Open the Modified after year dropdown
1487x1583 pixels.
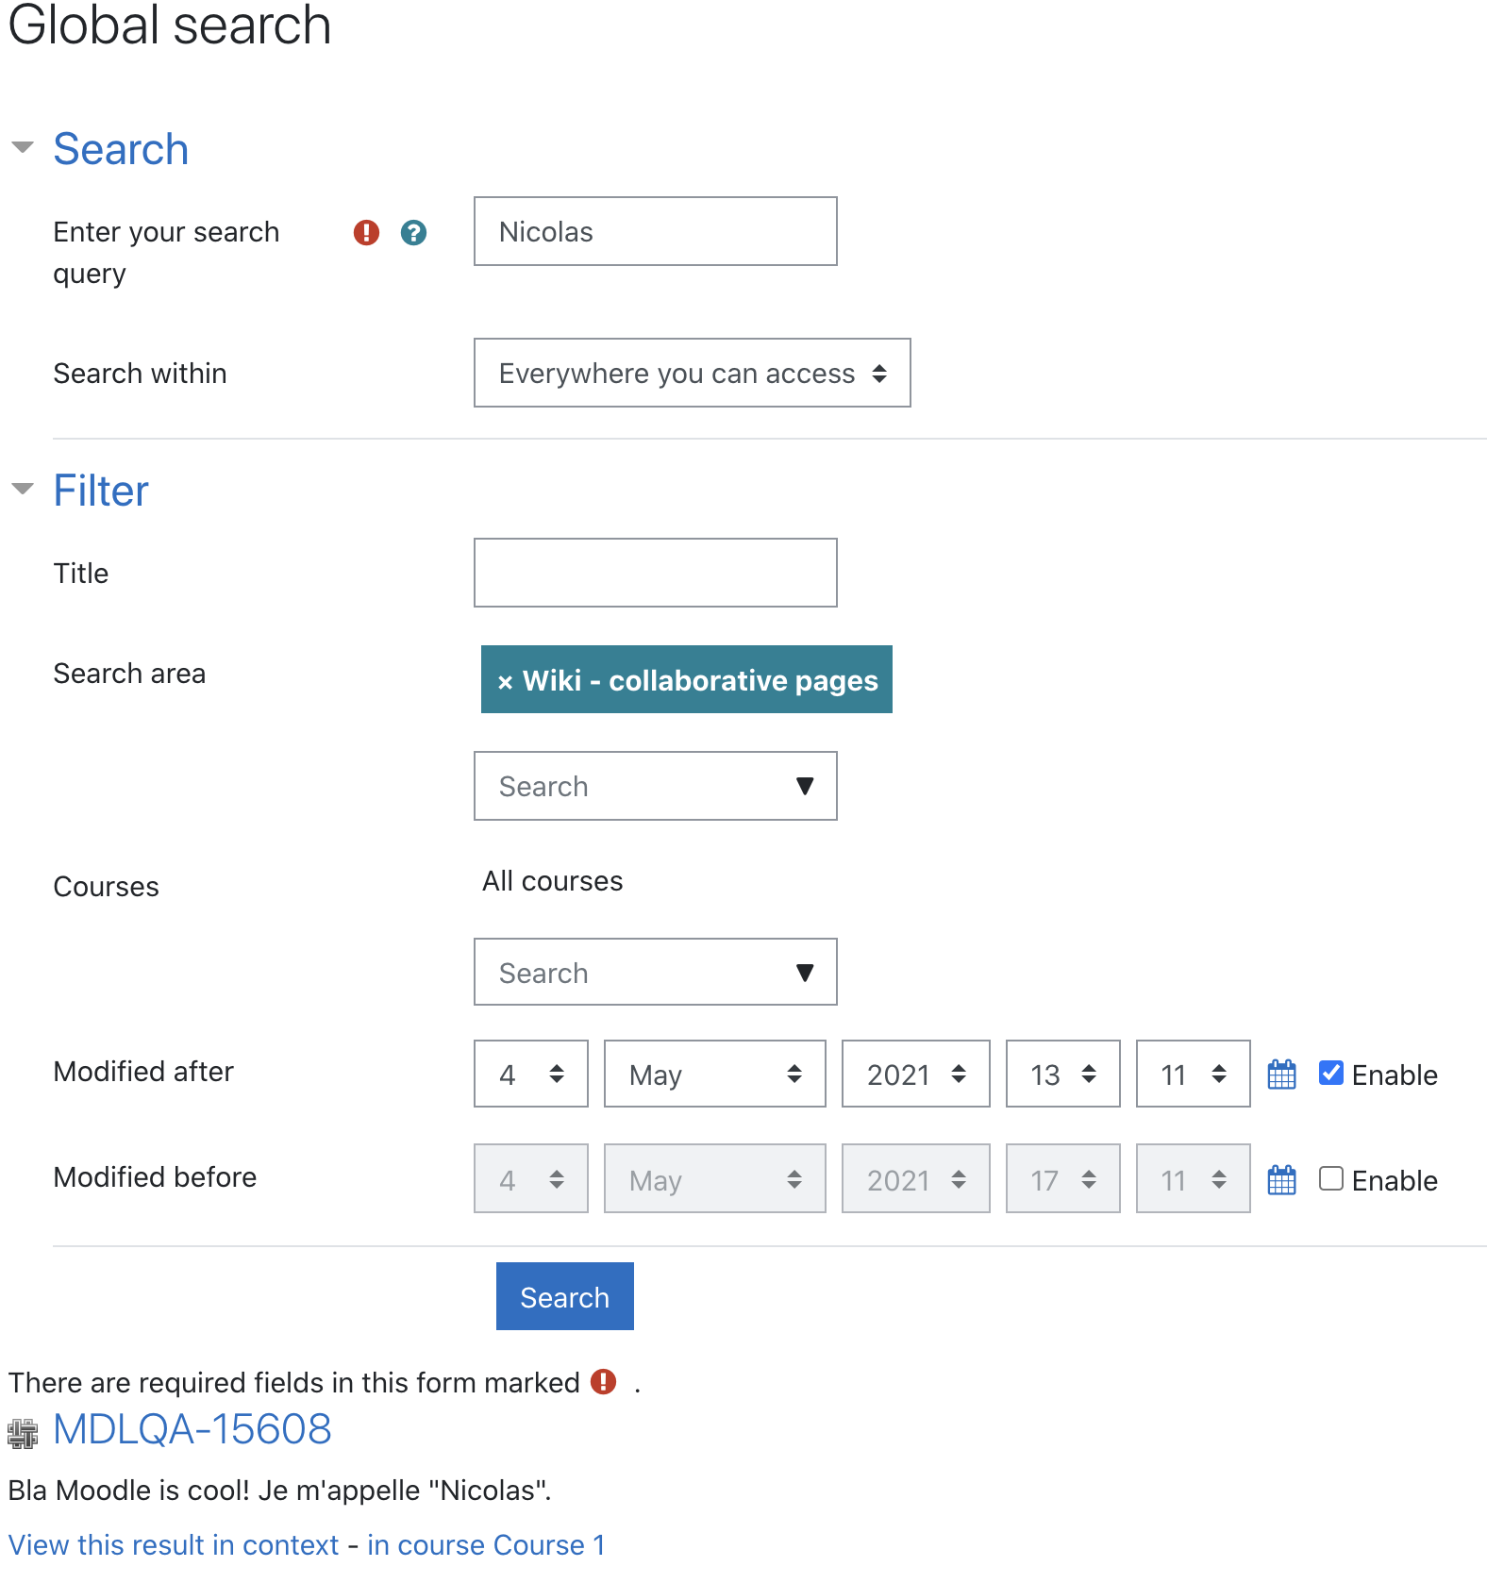(915, 1074)
